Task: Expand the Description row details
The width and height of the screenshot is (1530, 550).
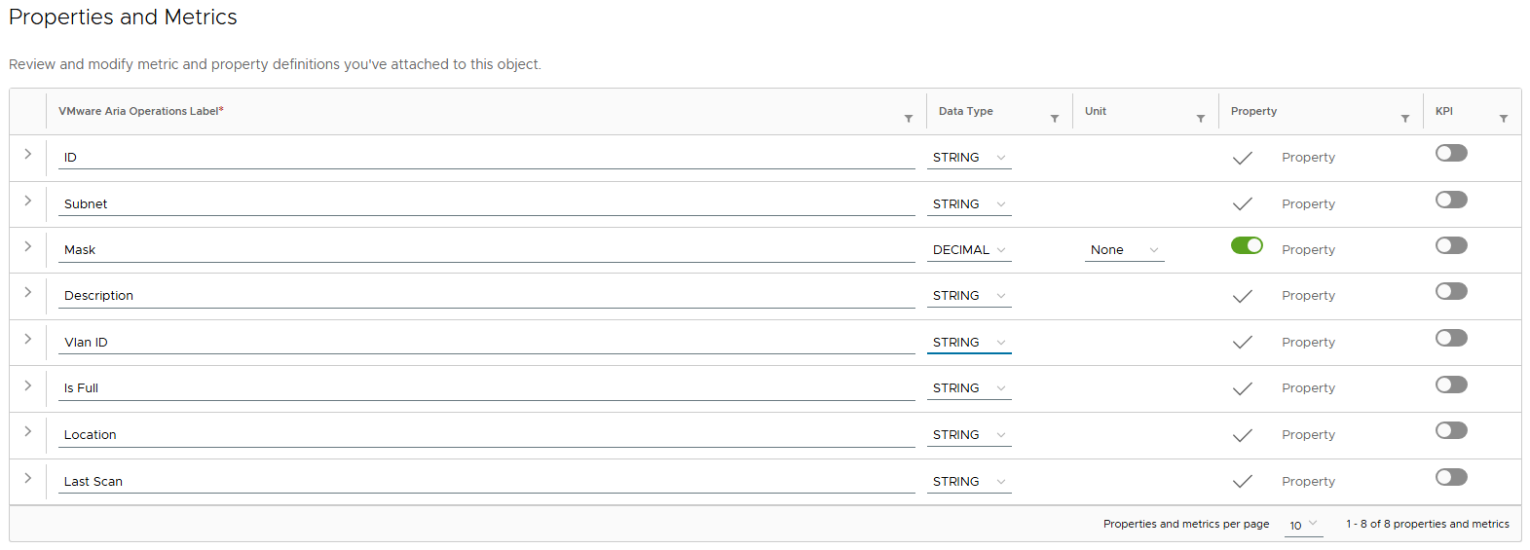Action: pos(28,292)
